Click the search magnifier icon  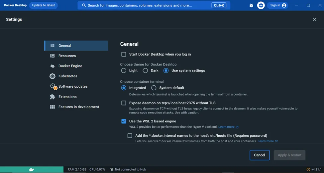(84, 5)
